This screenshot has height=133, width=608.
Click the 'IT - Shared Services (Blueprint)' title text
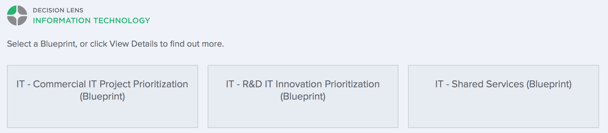click(x=503, y=84)
